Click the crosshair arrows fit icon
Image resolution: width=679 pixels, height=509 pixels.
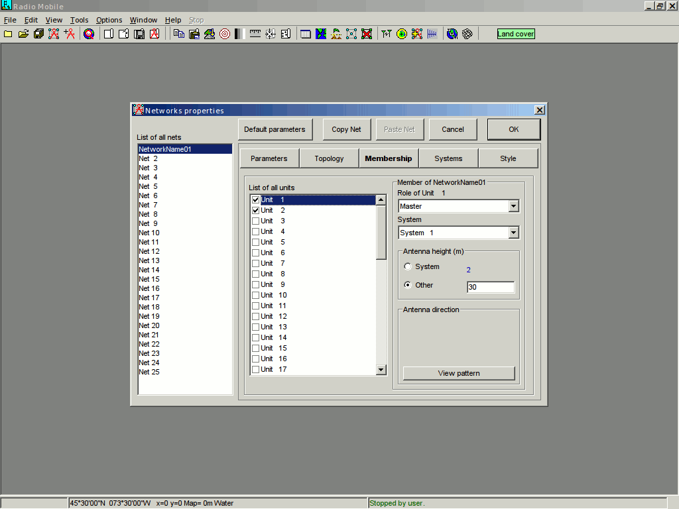point(271,34)
